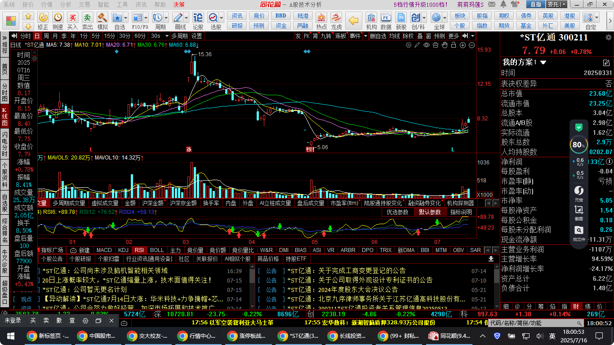Viewport: 614px width, 345px height.
Task: Click the chart settings gear icon above K-line
Action: (409, 45)
